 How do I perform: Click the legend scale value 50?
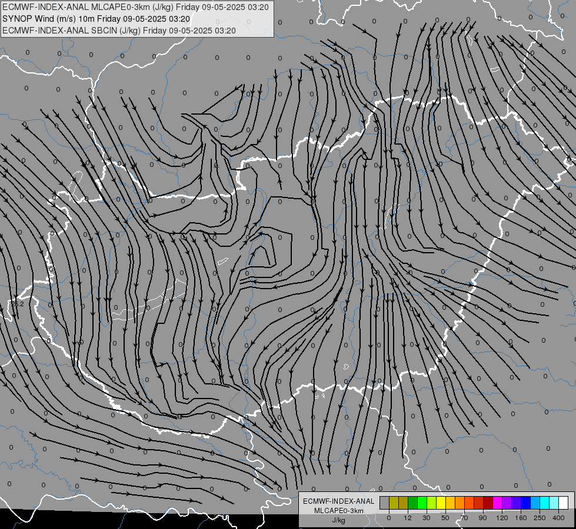click(x=445, y=518)
